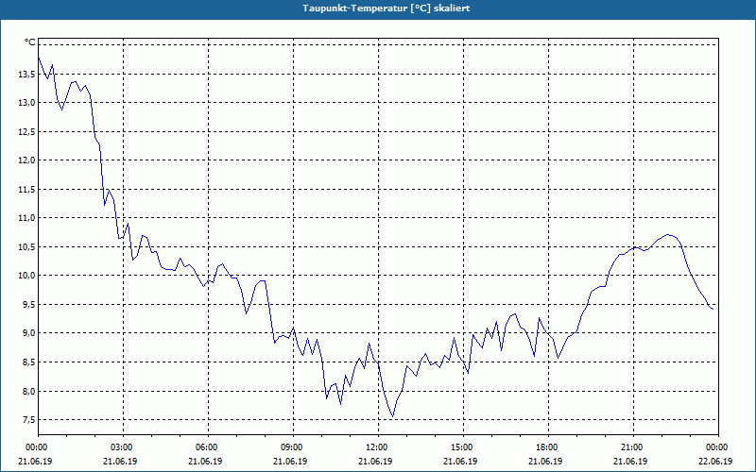
Task: Select the '12:00' time label
Action: 375,447
